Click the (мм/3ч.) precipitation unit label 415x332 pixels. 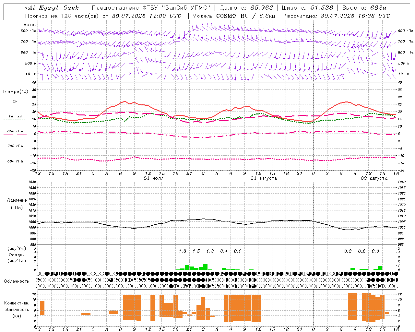tap(17, 249)
